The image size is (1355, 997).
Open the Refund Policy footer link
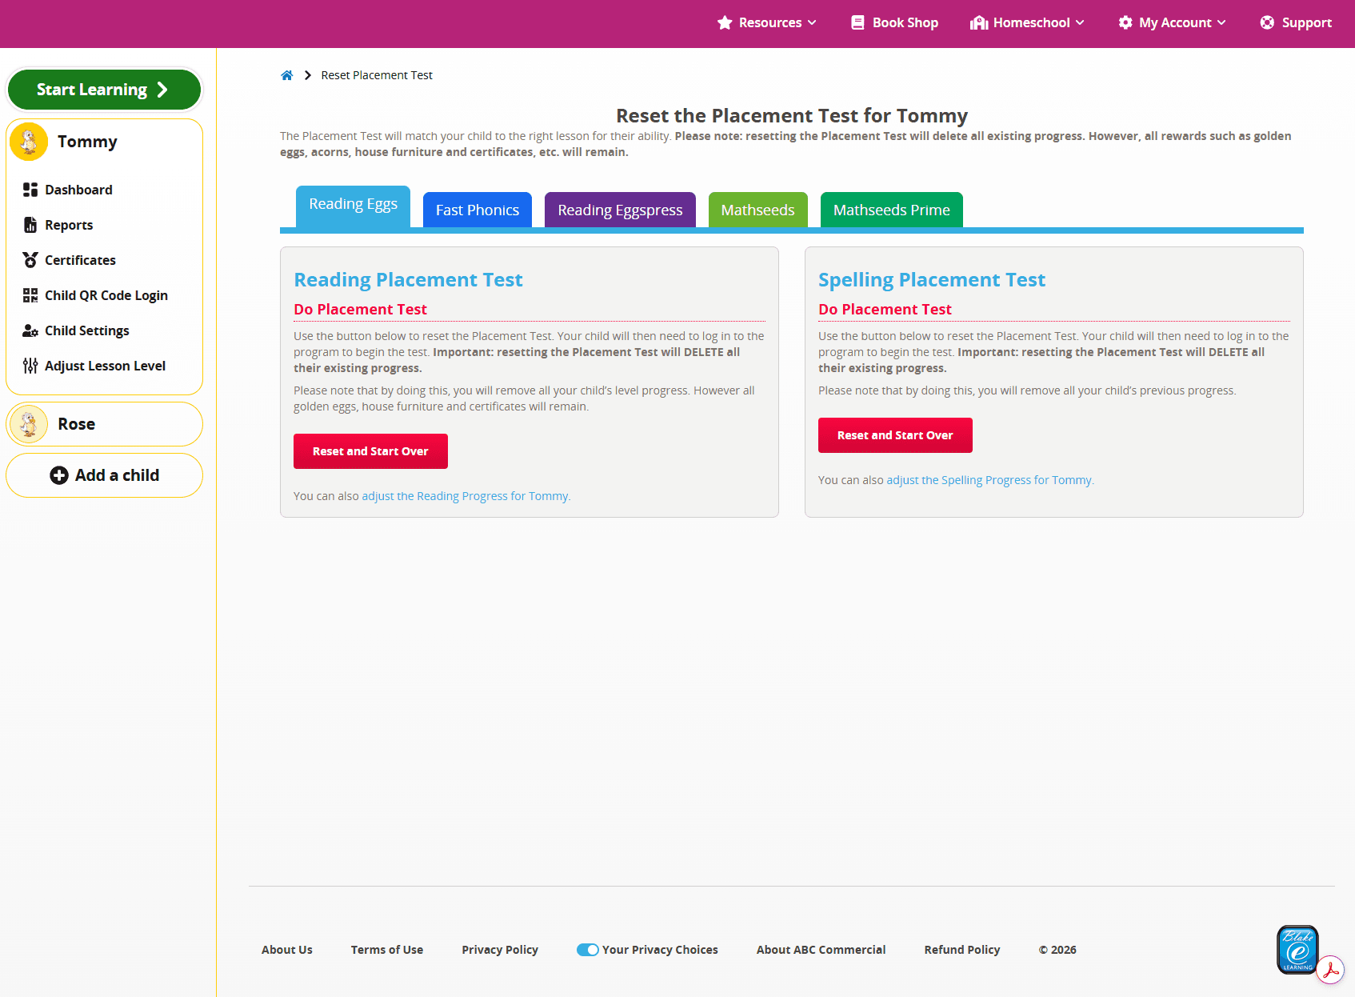(962, 950)
